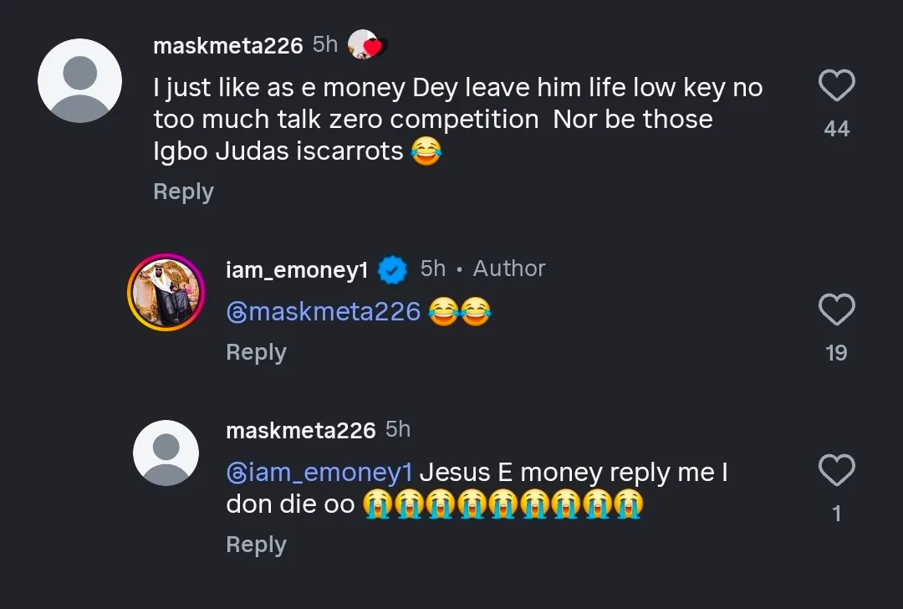Screen dimensions: 903x609
Task: View the 19 likes on the author's reply
Action: (836, 353)
